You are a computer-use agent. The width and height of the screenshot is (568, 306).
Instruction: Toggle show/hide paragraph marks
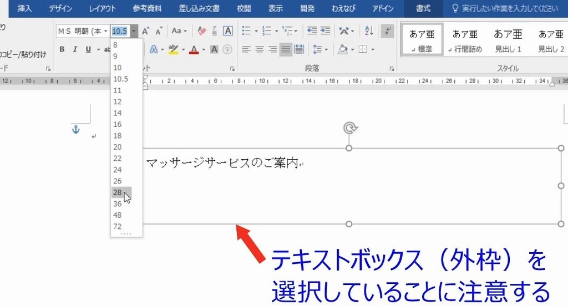click(x=387, y=31)
